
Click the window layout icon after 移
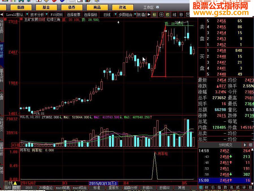pos(188,15)
